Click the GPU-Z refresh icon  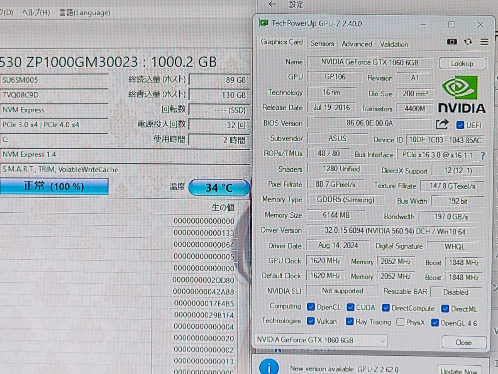click(468, 42)
